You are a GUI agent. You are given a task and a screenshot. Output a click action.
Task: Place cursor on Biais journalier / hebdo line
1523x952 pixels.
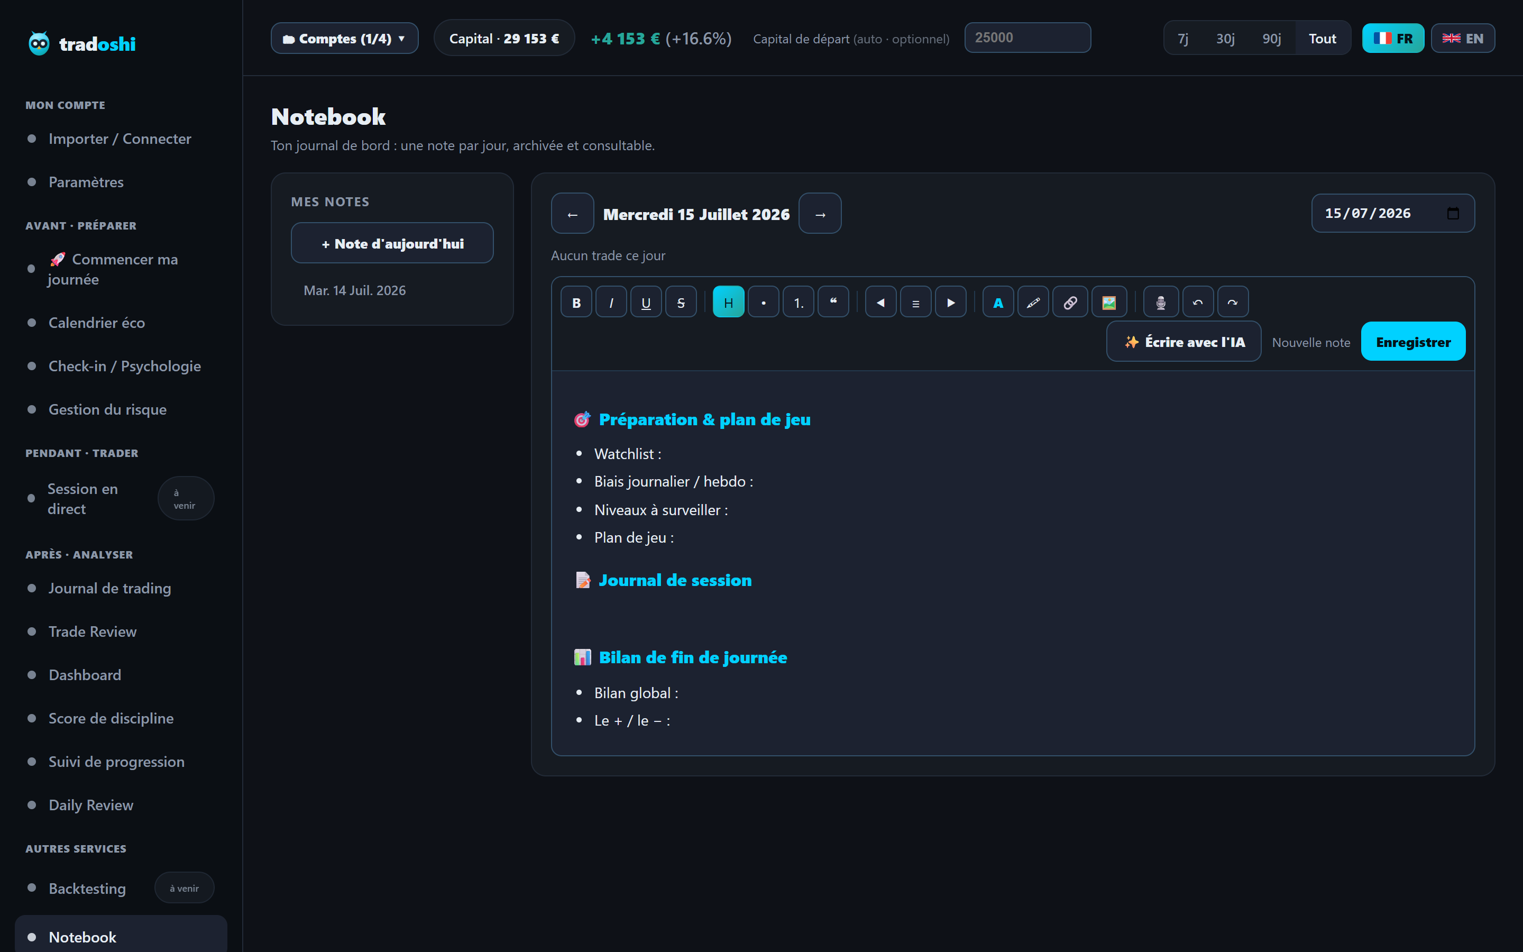[673, 482]
